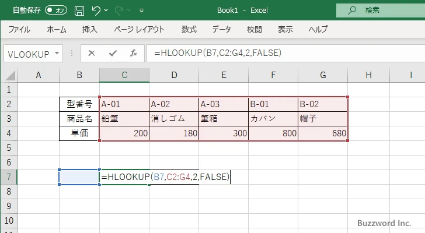425x233 pixels.
Task: Select column D header
Action: [x=174, y=75]
